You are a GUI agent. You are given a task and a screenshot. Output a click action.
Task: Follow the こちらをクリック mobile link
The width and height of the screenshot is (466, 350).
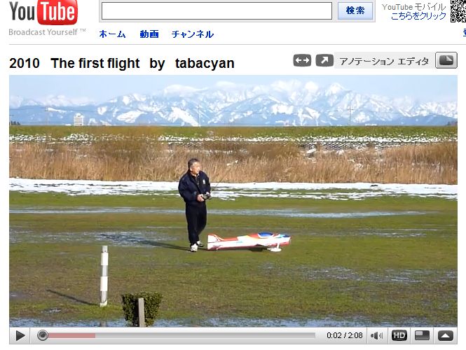pyautogui.click(x=418, y=16)
